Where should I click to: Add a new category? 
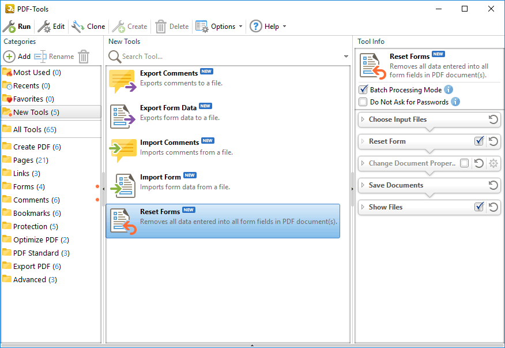(x=17, y=57)
